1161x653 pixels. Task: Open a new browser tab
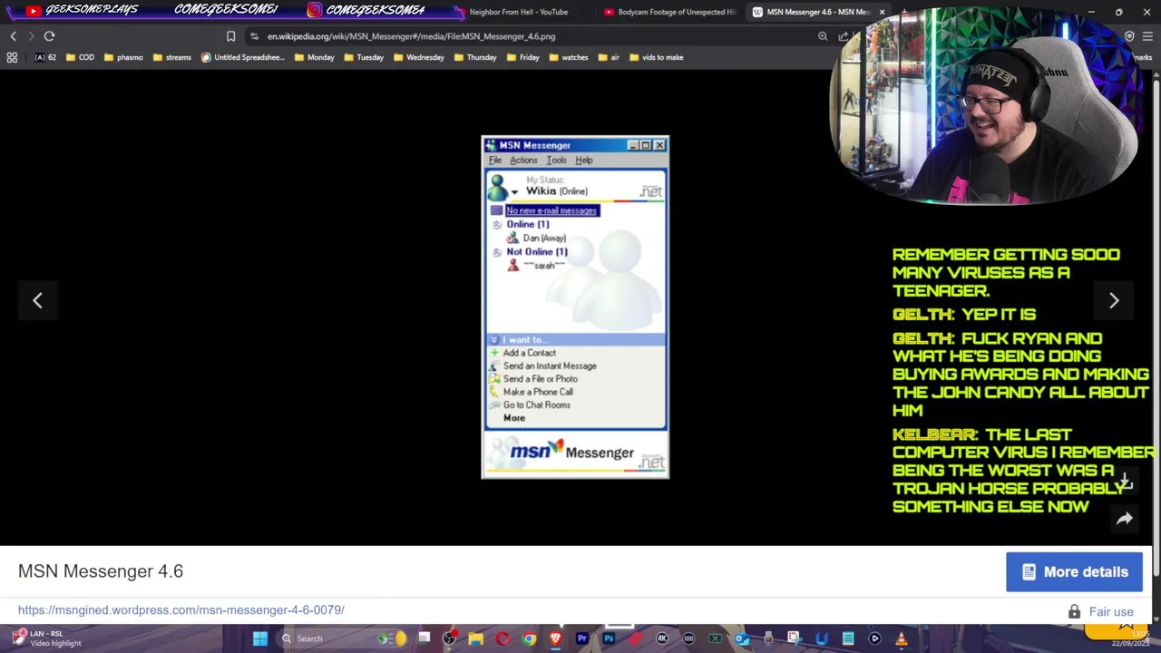(x=904, y=12)
